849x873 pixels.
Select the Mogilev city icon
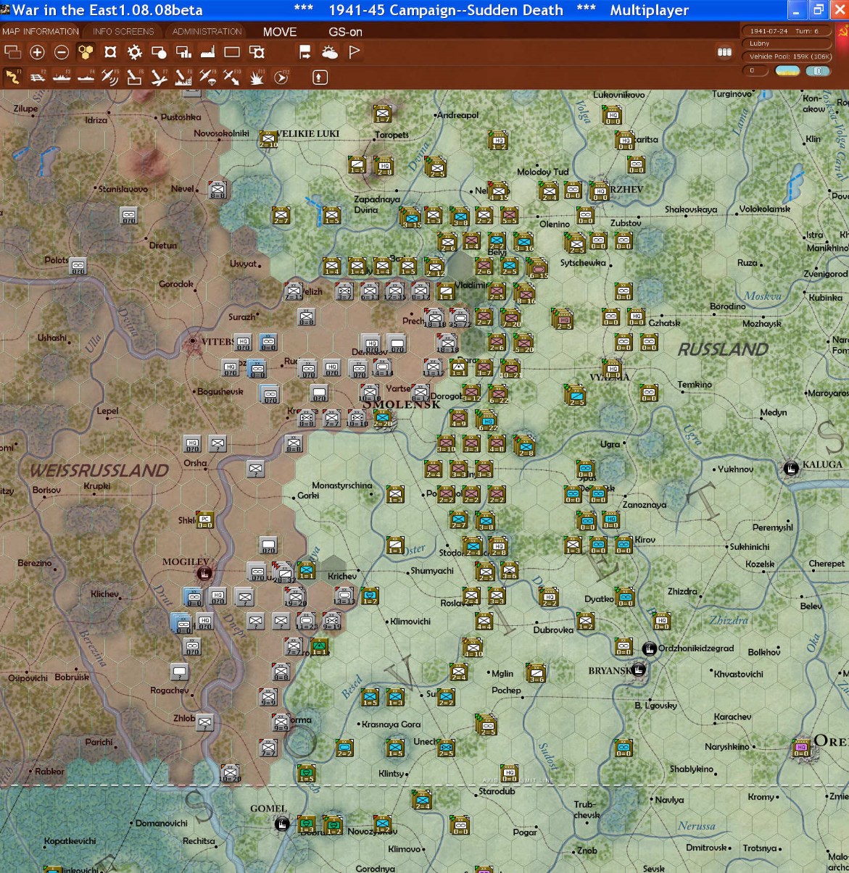(204, 574)
